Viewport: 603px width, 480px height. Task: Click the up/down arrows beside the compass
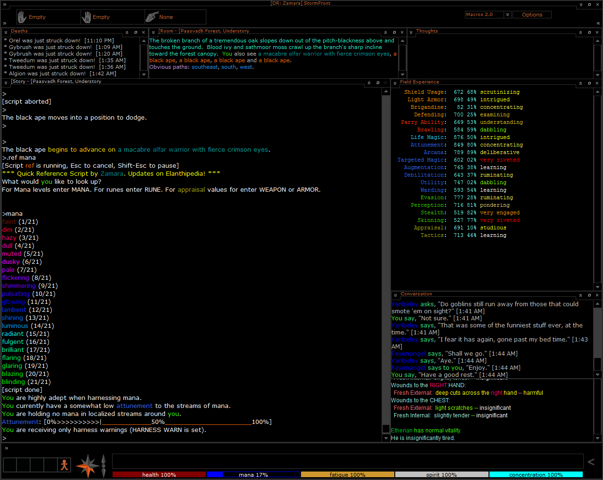pyautogui.click(x=104, y=466)
